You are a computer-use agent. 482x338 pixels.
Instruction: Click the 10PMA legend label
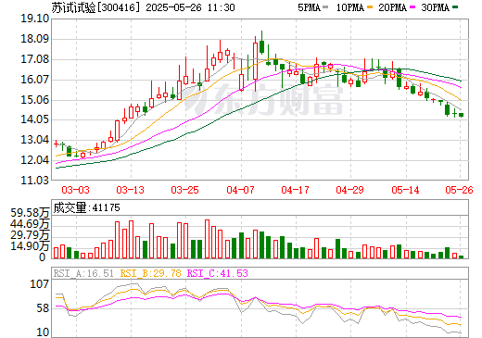(x=350, y=7)
